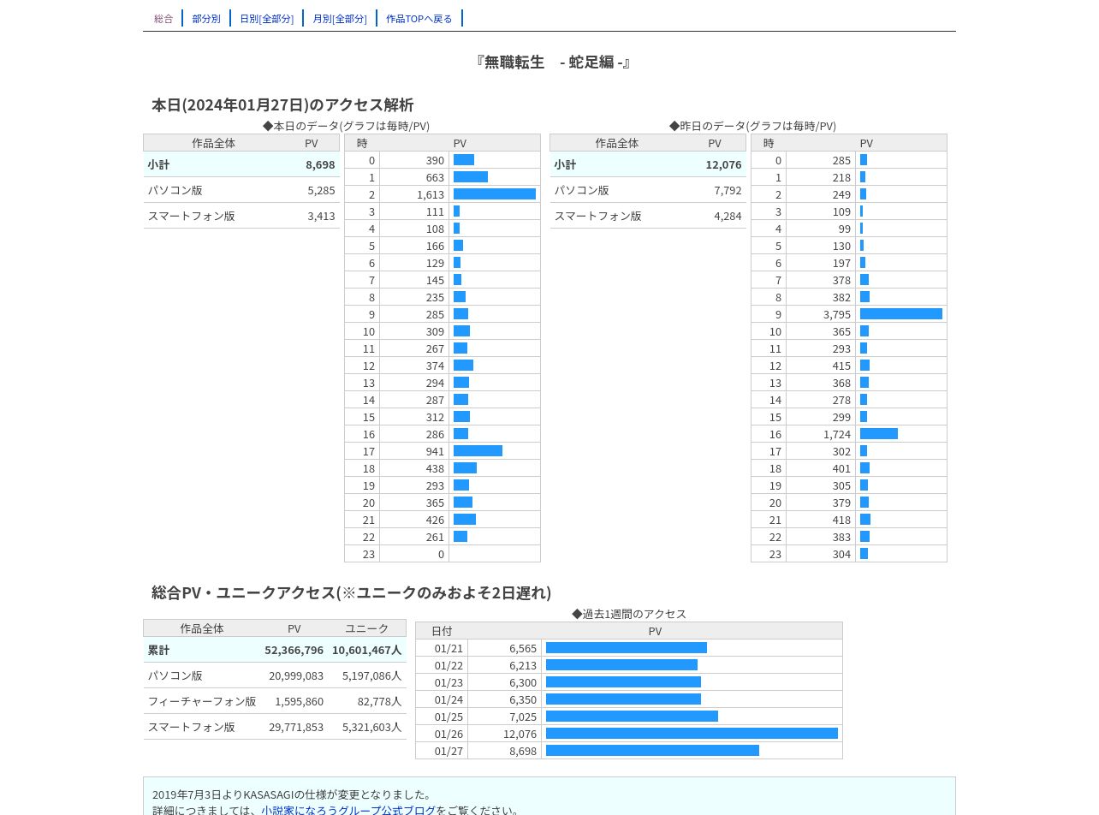Click the ◆本日のデータ caption
This screenshot has width=1099, height=815.
click(346, 126)
